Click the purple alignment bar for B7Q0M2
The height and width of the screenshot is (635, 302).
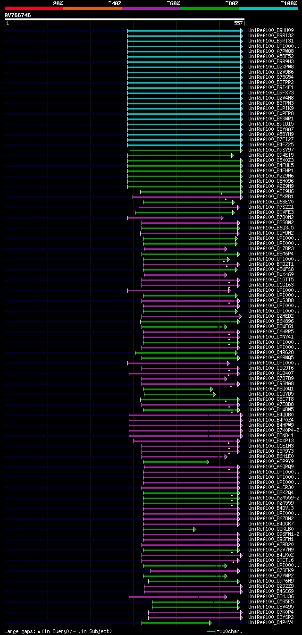point(176,218)
